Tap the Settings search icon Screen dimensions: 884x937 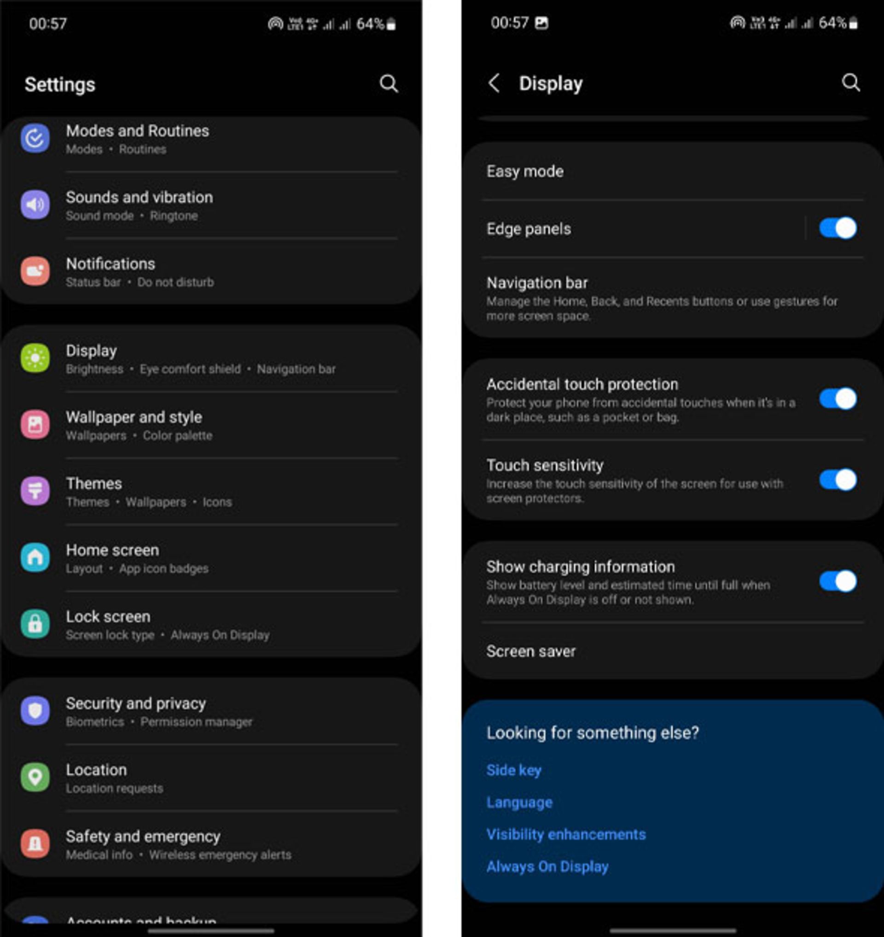[388, 83]
